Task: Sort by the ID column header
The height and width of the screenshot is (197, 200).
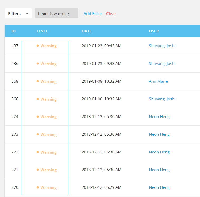Action: coord(13,31)
